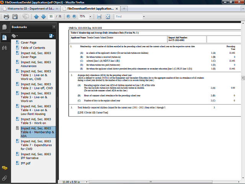Click the Print icon in PDF toolbar
Viewport: 245px width, 184px height.
coord(6,16)
